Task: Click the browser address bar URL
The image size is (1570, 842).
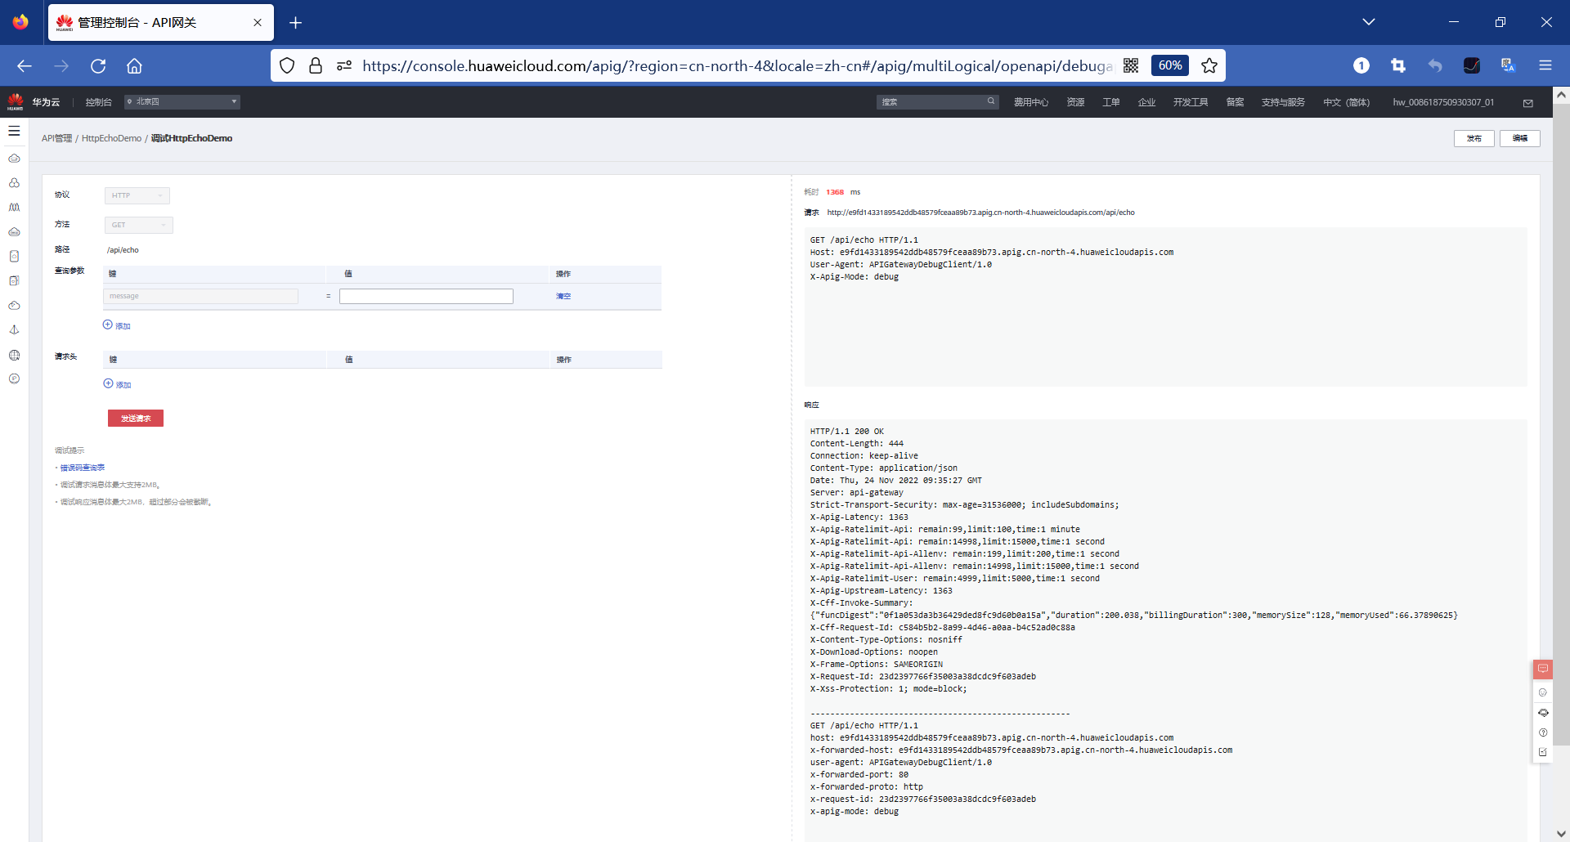Action: [x=738, y=65]
